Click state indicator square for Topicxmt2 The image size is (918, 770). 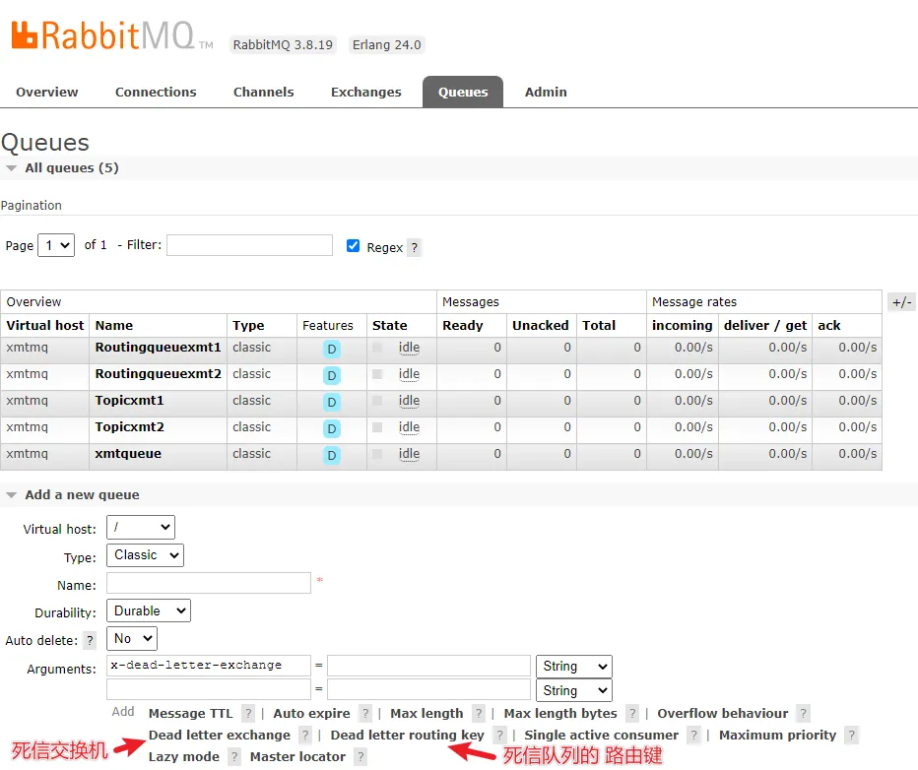click(x=377, y=427)
